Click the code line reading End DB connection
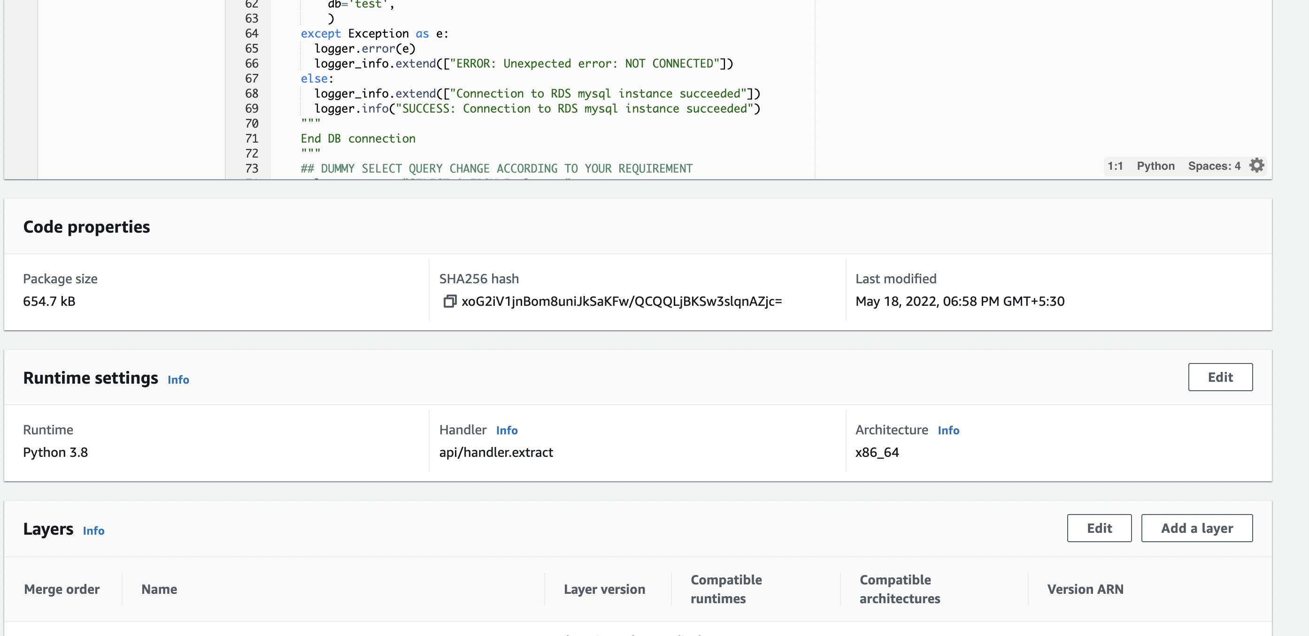This screenshot has width=1309, height=636. tap(357, 138)
